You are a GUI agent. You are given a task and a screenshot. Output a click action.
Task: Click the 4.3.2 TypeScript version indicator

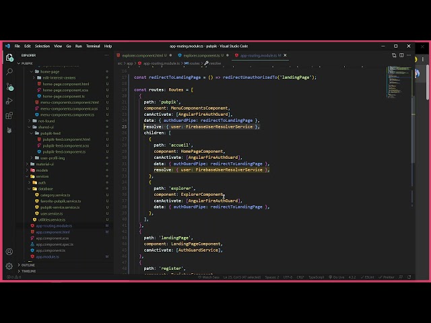352,277
